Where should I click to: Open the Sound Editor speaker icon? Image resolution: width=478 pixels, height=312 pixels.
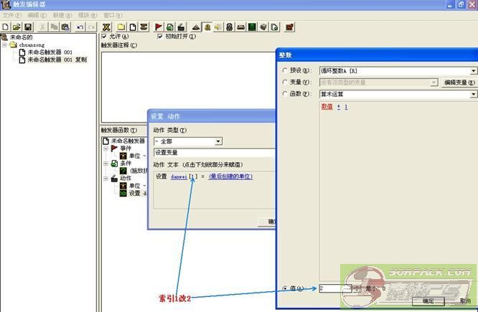(217, 27)
